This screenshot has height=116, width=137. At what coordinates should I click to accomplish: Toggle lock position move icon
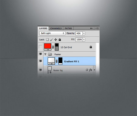(56, 39)
